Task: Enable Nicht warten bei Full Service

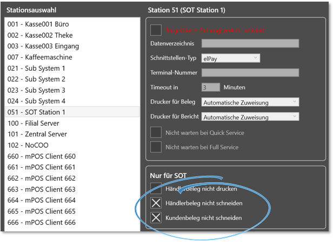Action: click(156, 147)
